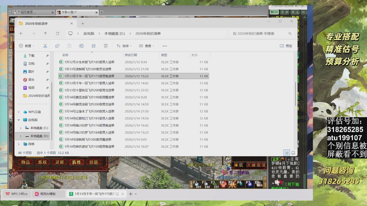The image size is (367, 206).
Task: Switch to details view in status bar
Action: tap(286, 153)
